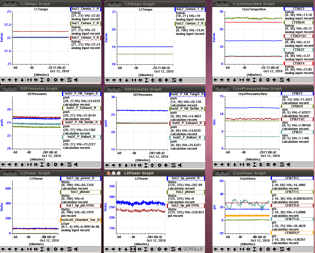The height and width of the screenshot is (253, 315).
Task: Click the L2Power Graph window title
Action: point(139,173)
